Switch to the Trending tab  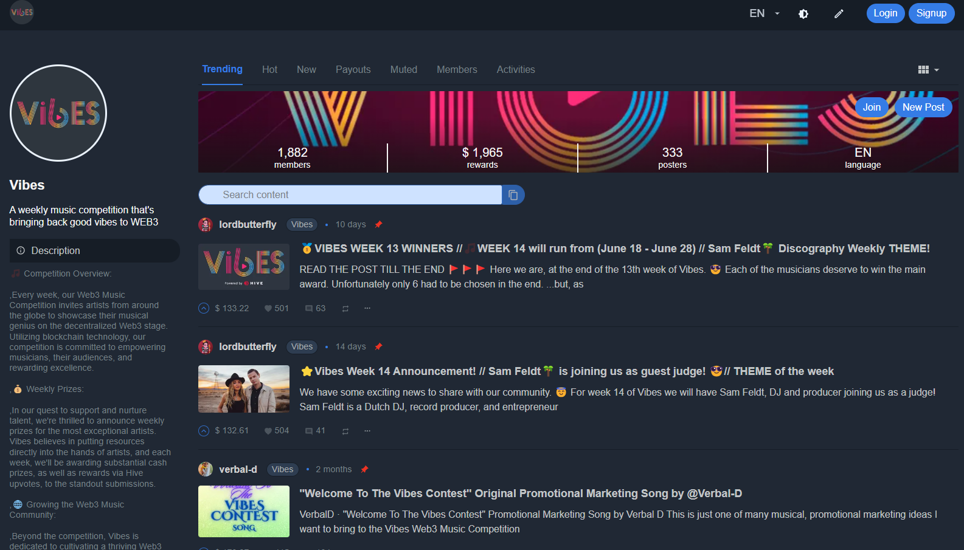(222, 69)
